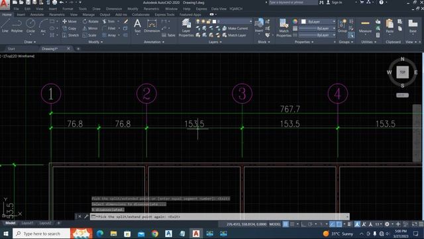Image resolution: width=424 pixels, height=239 pixels.
Task: Expand the Utilities panel
Action: (x=369, y=42)
